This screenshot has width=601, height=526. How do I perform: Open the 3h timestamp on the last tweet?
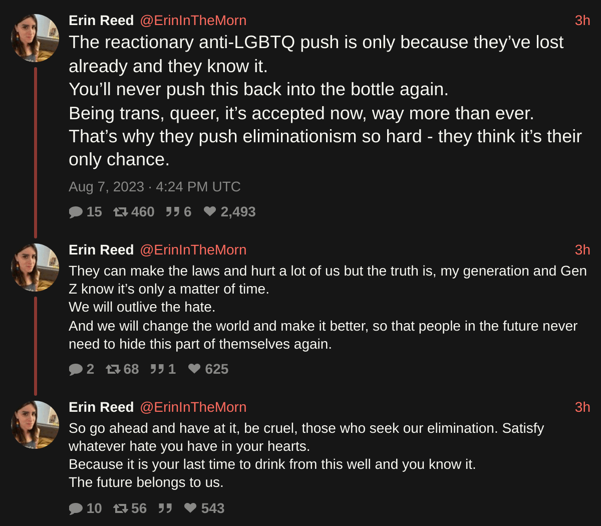tap(582, 407)
